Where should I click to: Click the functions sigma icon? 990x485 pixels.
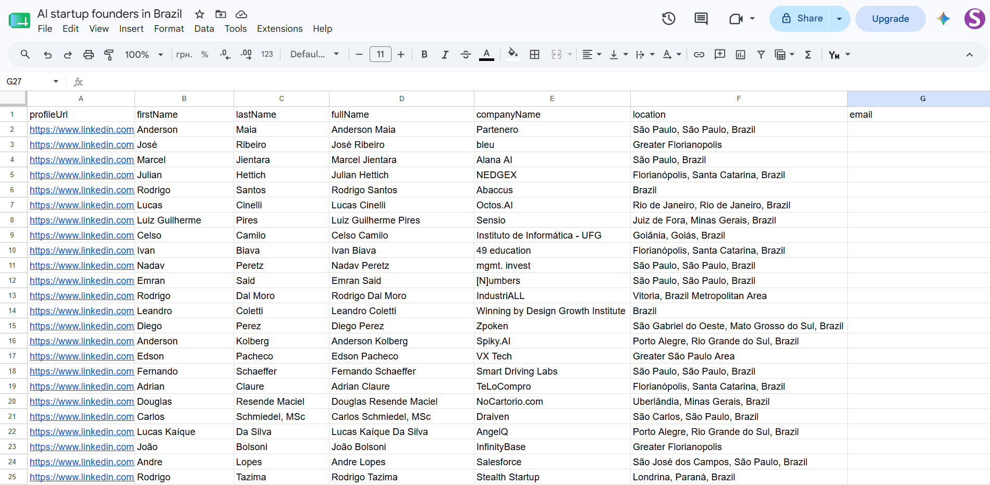(808, 55)
